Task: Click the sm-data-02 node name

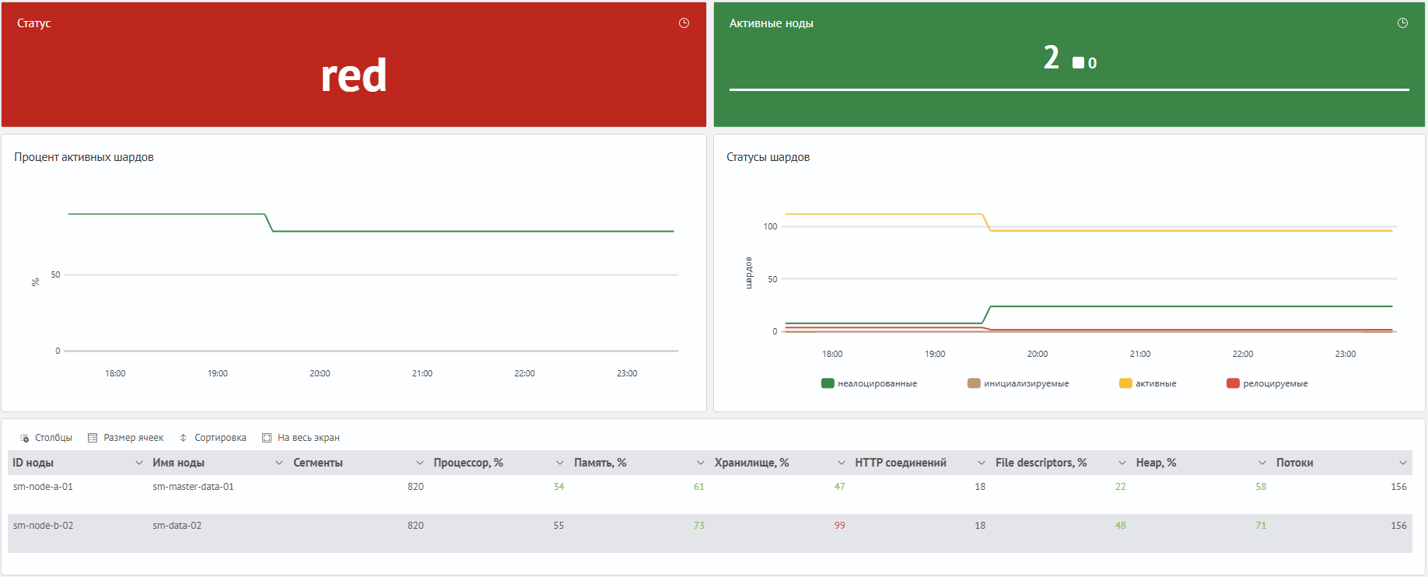Action: coord(177,526)
